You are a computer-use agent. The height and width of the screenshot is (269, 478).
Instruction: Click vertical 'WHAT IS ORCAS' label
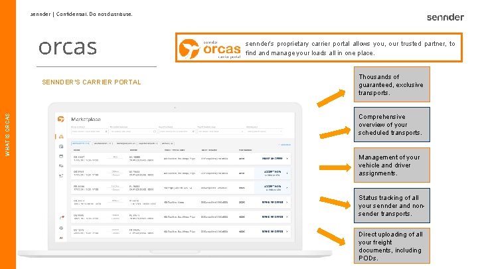coord(7,134)
